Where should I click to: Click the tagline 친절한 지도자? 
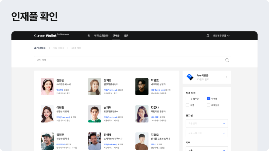pos(63,112)
